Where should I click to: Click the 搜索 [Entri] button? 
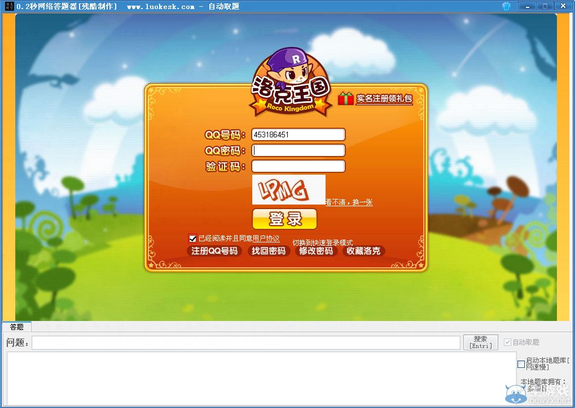(480, 342)
